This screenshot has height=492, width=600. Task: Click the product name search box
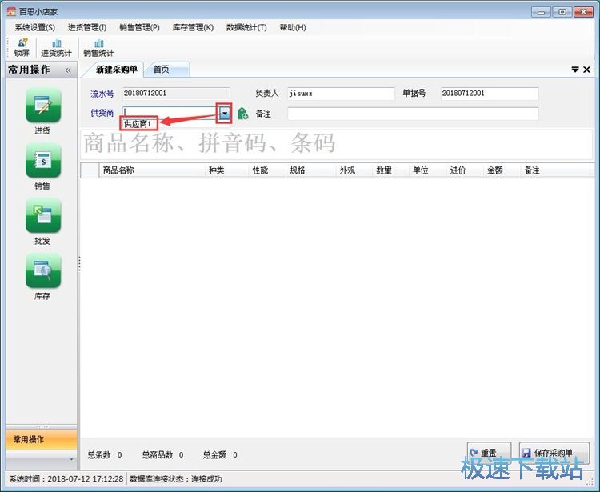click(336, 144)
